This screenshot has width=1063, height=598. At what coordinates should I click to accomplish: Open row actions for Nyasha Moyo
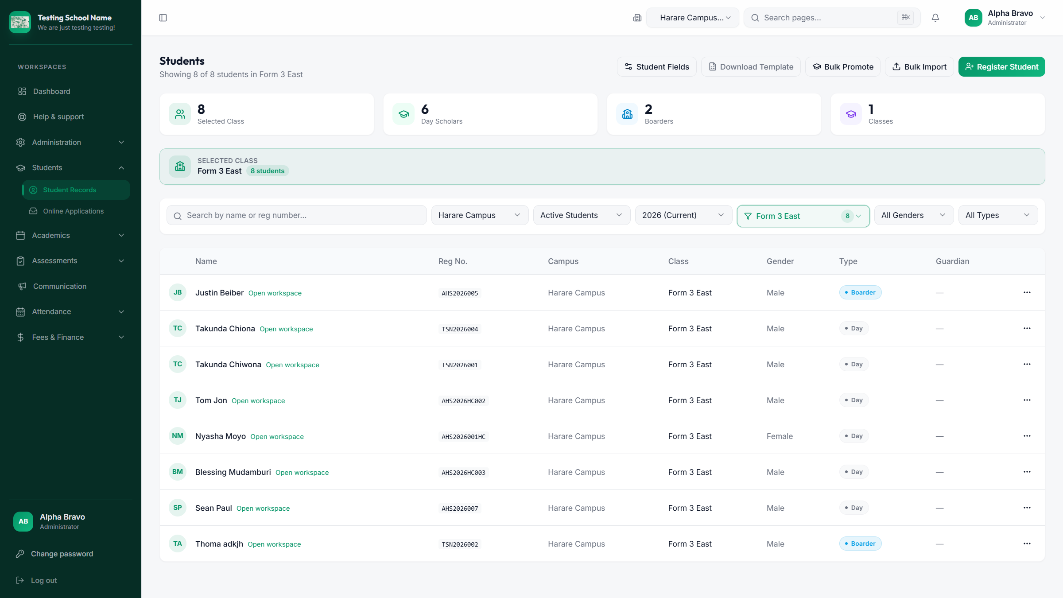pos(1027,436)
